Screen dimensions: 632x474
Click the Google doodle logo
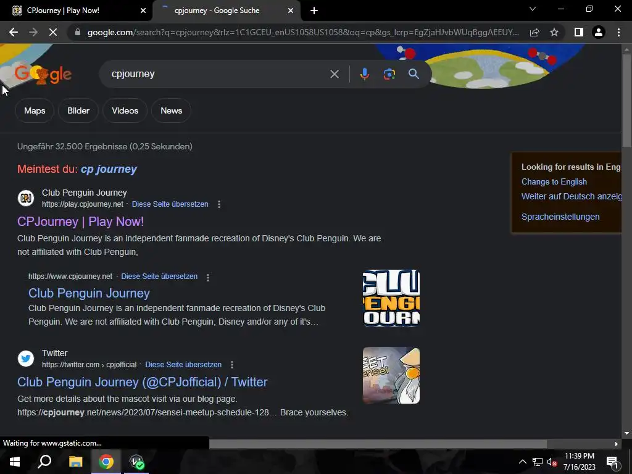[43, 74]
